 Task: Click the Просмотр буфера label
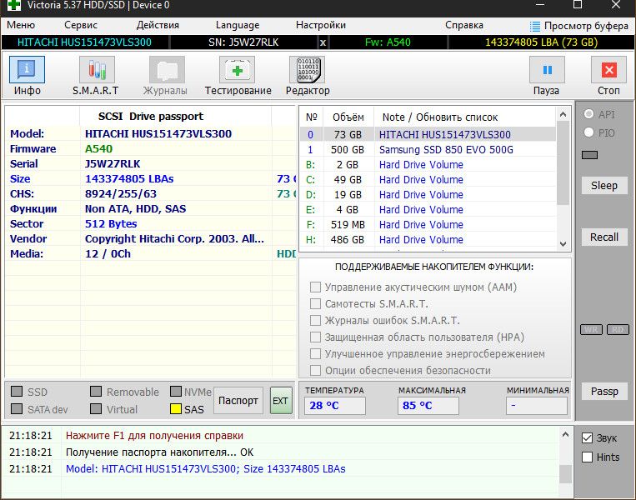586,26
